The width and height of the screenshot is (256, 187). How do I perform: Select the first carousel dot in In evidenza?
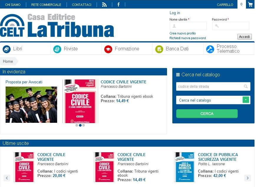coord(77,125)
